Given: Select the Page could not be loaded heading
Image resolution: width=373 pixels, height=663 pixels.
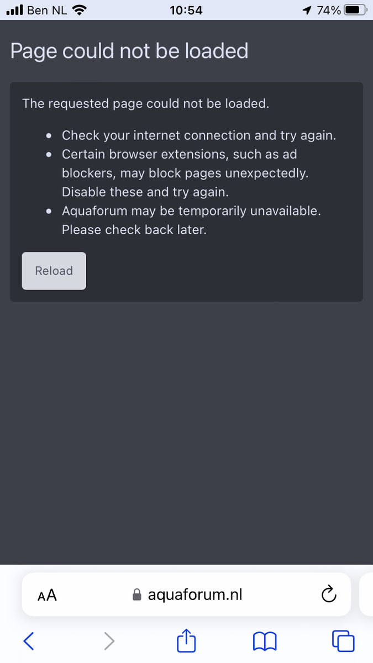Looking at the screenshot, I should click(129, 50).
